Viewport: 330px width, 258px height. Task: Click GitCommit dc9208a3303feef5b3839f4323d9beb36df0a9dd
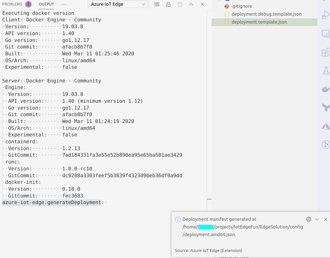[95, 176]
